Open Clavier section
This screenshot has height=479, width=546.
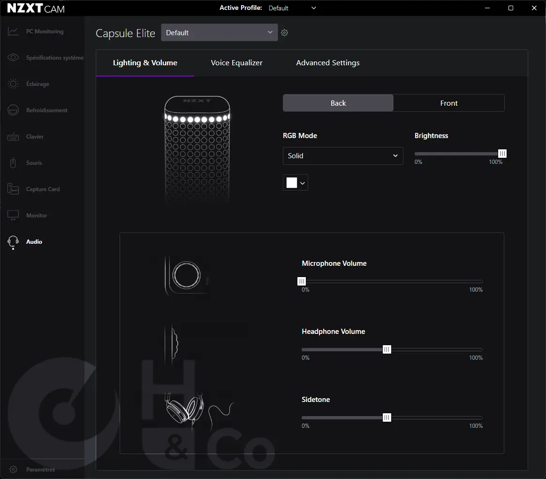click(x=35, y=137)
